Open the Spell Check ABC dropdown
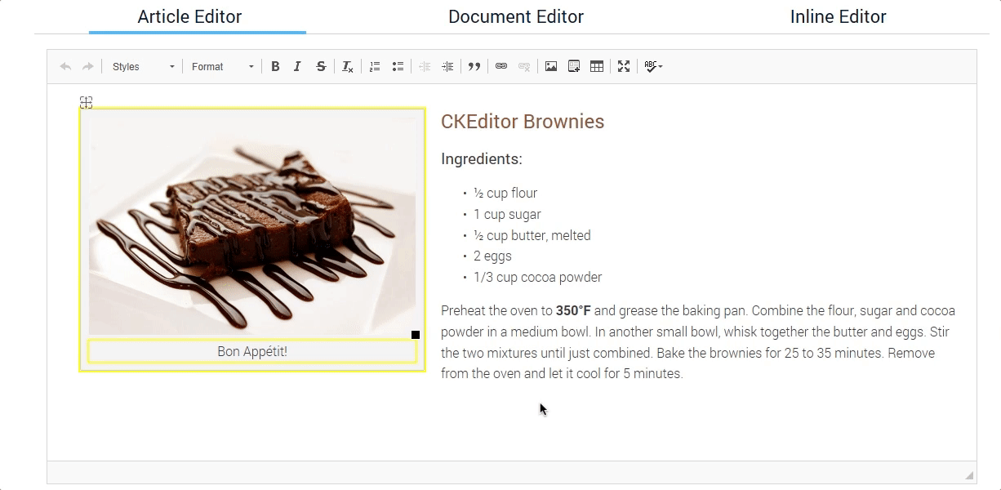 click(x=653, y=67)
